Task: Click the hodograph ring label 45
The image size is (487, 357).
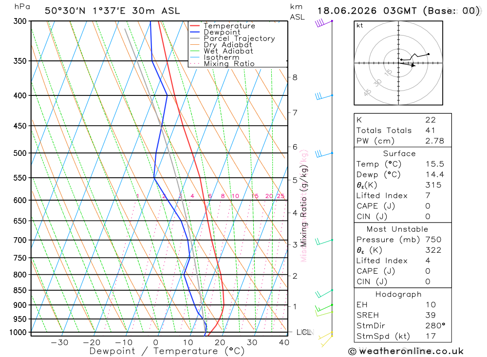Action: click(367, 92)
